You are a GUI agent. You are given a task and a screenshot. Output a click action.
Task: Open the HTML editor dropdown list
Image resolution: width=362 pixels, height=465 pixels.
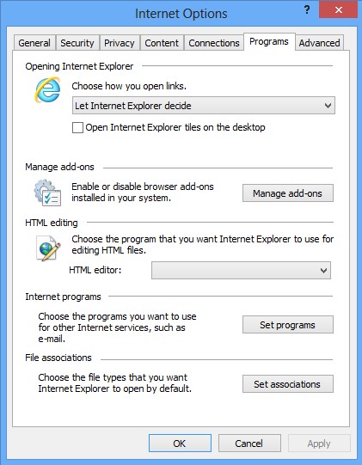(241, 270)
